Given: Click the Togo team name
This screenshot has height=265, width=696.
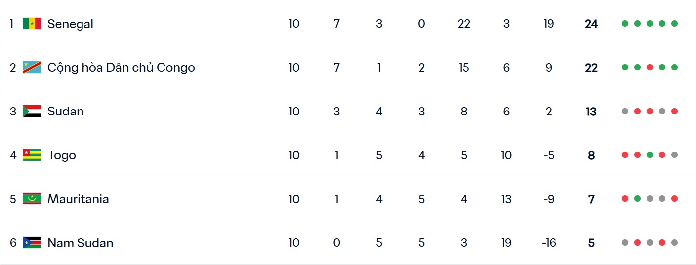Looking at the screenshot, I should (62, 155).
